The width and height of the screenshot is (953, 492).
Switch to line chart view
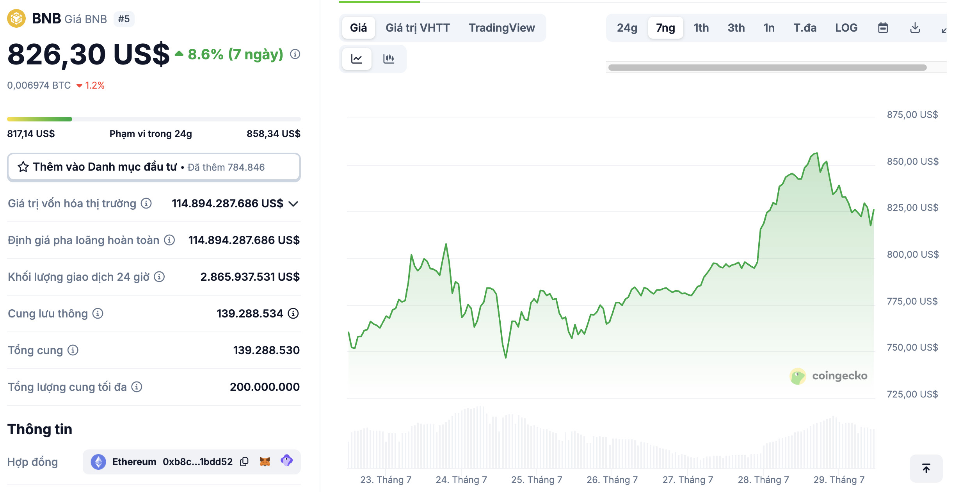357,59
